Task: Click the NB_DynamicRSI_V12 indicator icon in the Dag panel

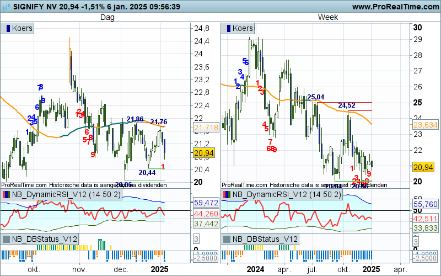Action: click(6, 194)
